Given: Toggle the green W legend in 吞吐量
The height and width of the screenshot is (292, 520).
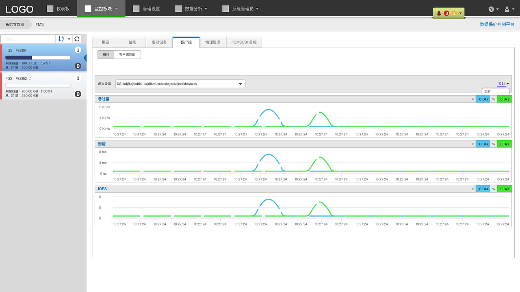Looking at the screenshot, I should [x=504, y=99].
